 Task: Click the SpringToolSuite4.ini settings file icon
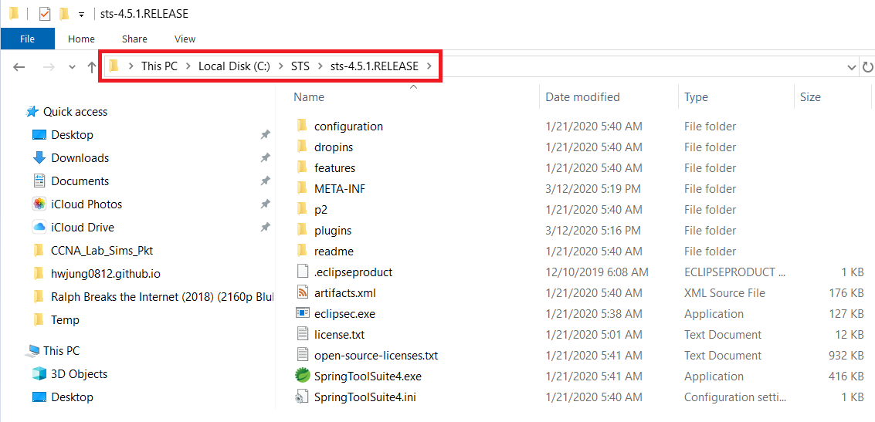302,397
